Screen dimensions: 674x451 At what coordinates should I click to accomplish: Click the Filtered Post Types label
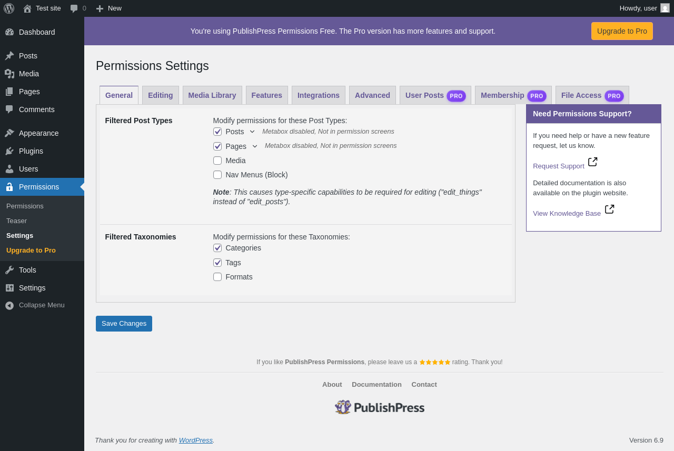coord(139,121)
